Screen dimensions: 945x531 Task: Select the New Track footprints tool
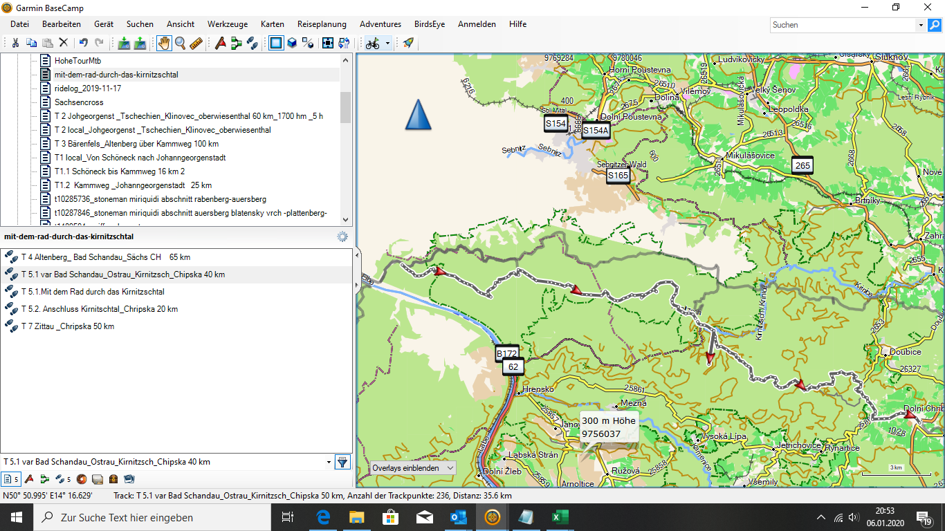[253, 43]
